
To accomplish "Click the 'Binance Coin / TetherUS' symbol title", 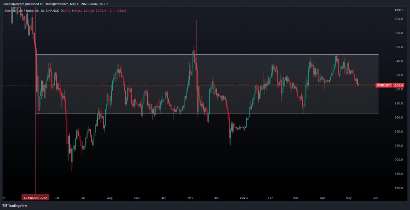I will pyautogui.click(x=21, y=10).
